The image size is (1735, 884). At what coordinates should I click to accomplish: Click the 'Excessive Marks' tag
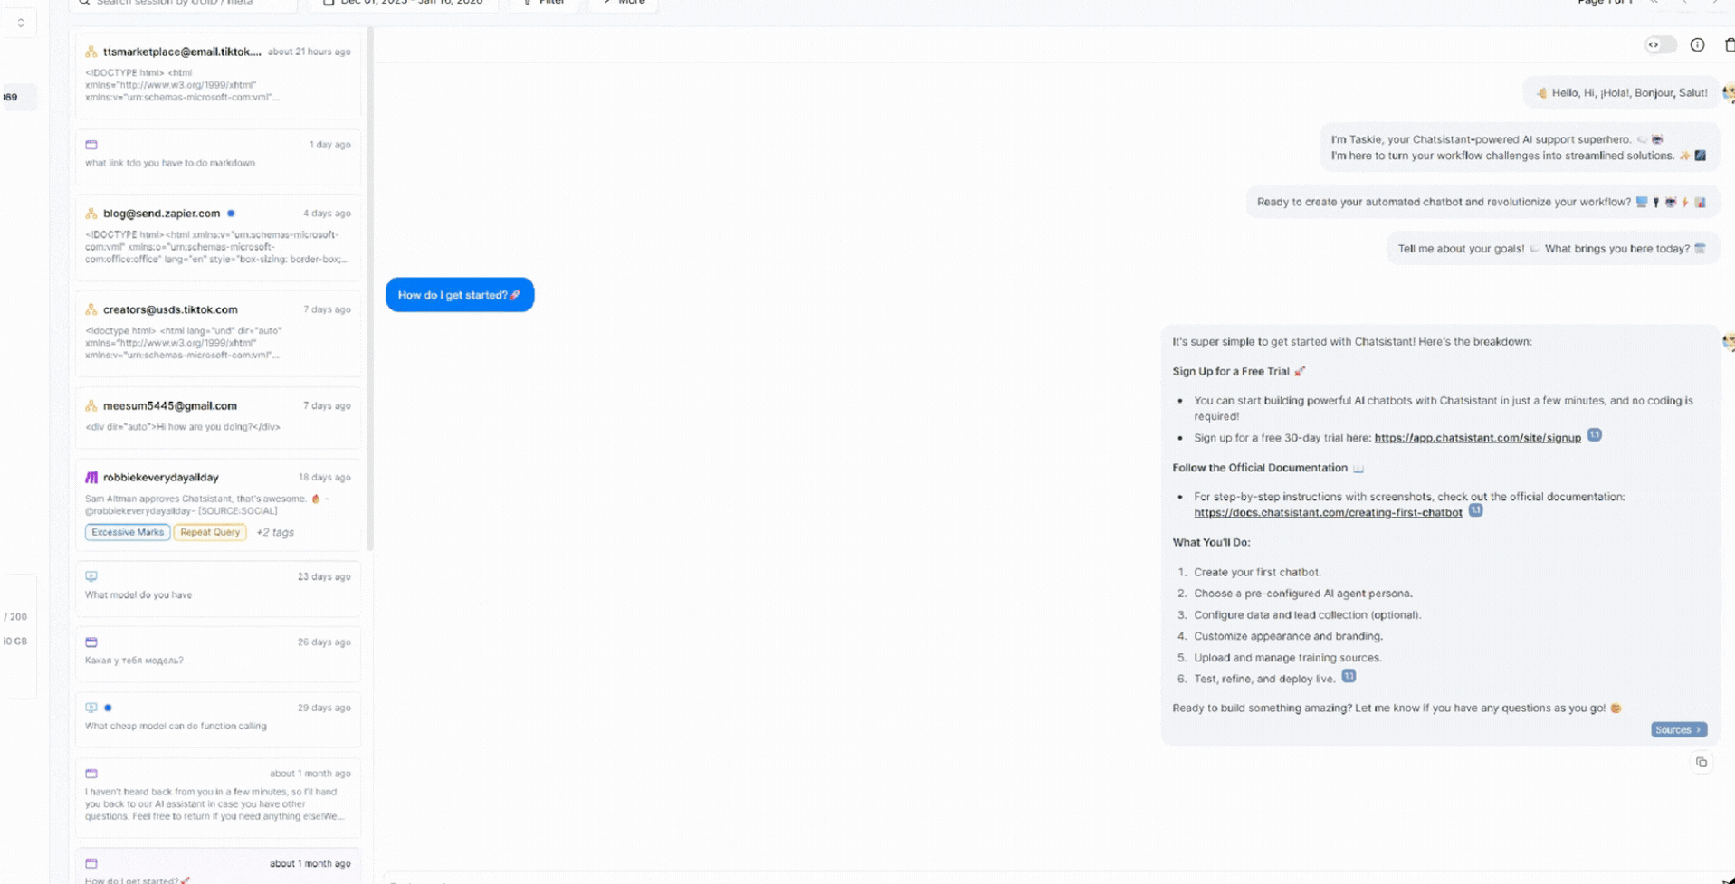(x=128, y=532)
